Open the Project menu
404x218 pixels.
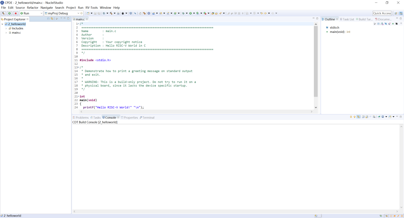[x=71, y=7]
